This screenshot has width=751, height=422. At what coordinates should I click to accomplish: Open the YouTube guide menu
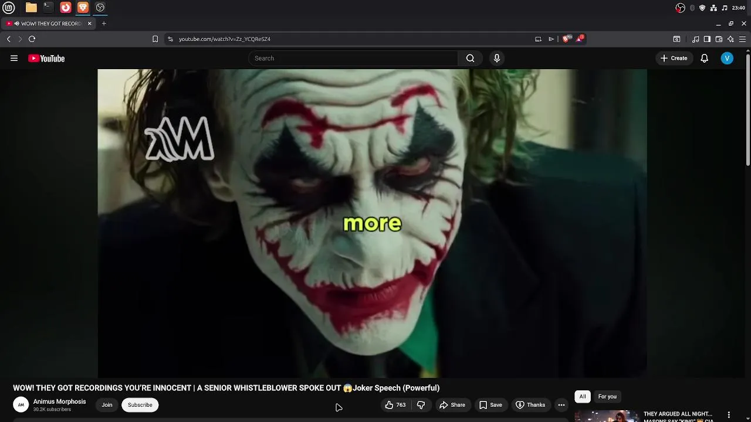(14, 58)
